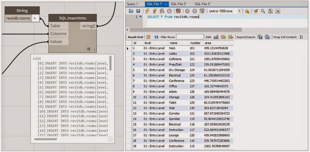310x152 pixels.
Task: Click the string[] output port
Action: coord(88,26)
